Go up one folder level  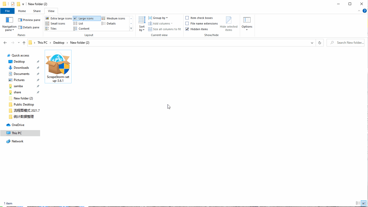point(24,43)
